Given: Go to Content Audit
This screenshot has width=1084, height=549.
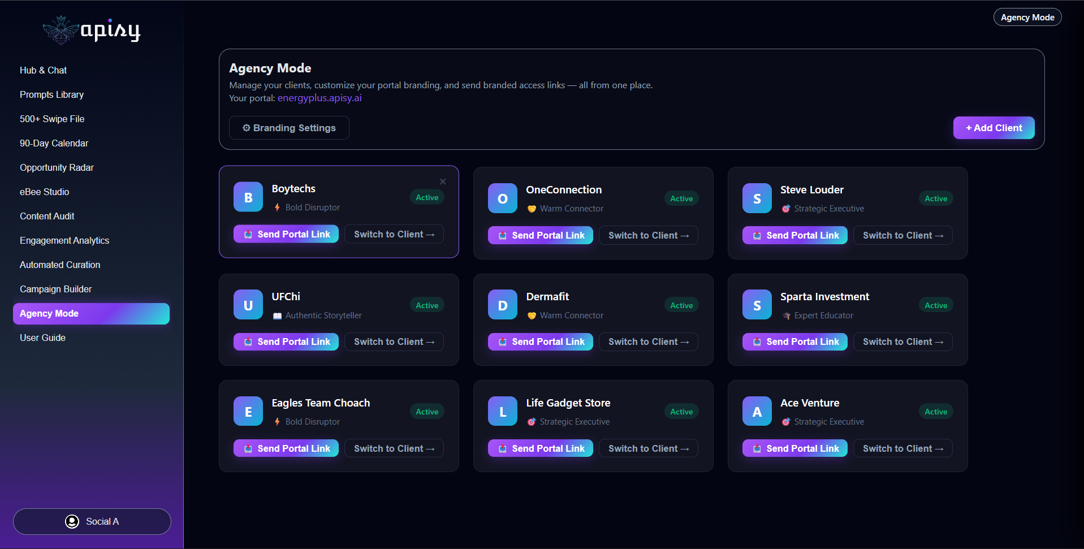Looking at the screenshot, I should coord(91,216).
